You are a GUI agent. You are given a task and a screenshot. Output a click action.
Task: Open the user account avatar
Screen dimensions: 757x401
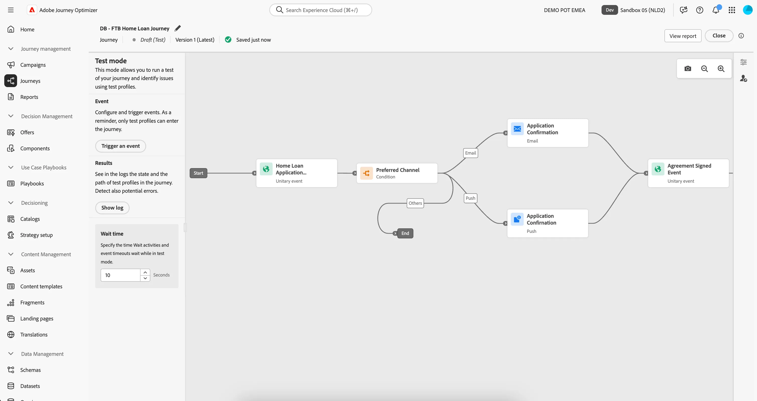coord(748,10)
